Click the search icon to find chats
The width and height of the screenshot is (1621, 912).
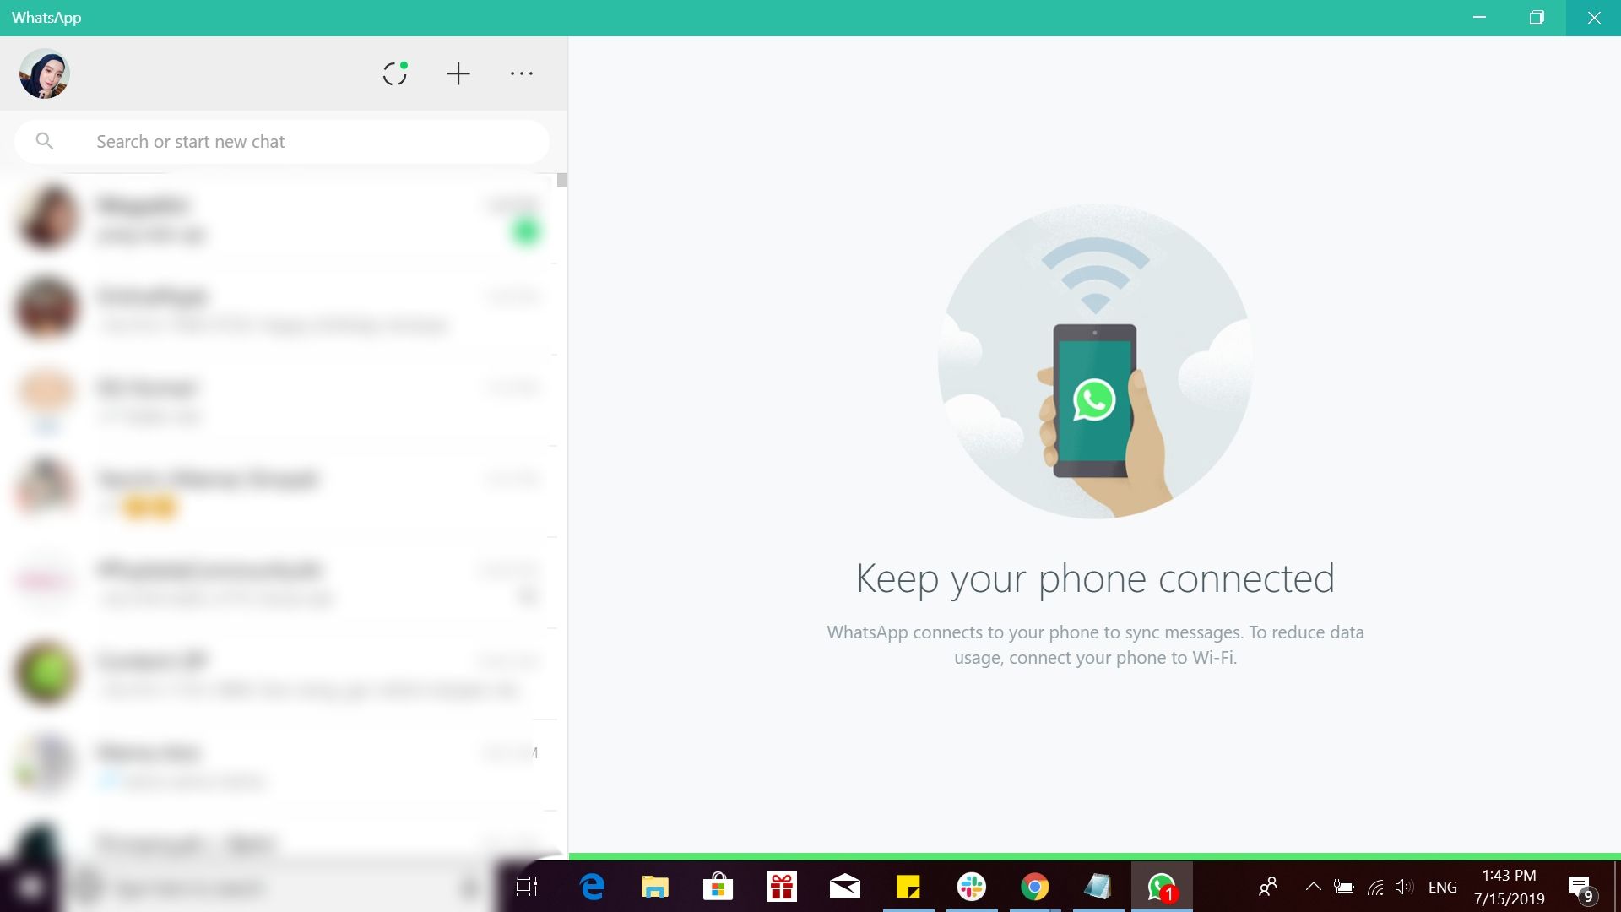[x=45, y=141]
